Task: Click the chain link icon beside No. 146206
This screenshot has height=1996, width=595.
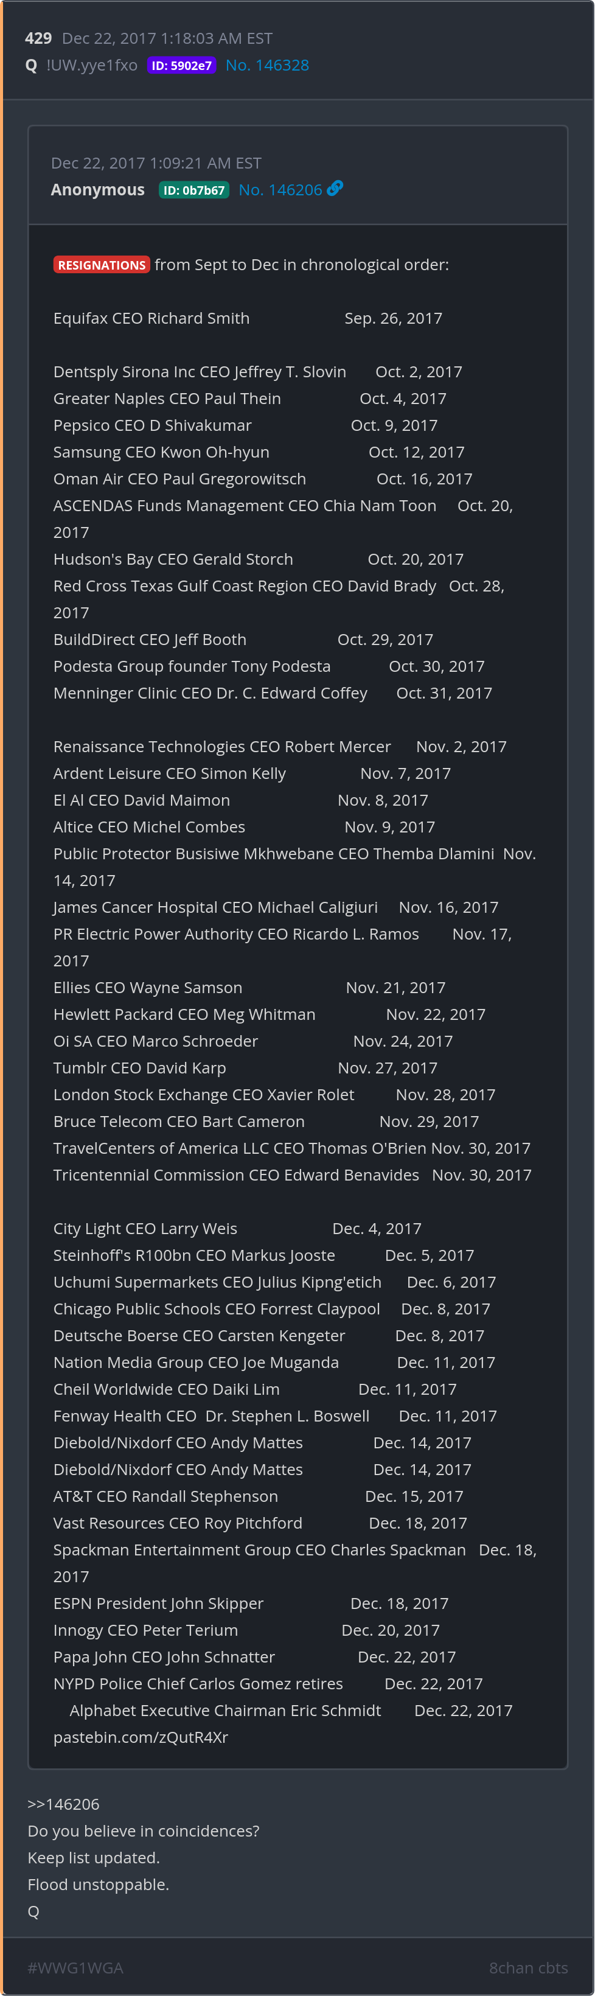Action: (x=335, y=188)
